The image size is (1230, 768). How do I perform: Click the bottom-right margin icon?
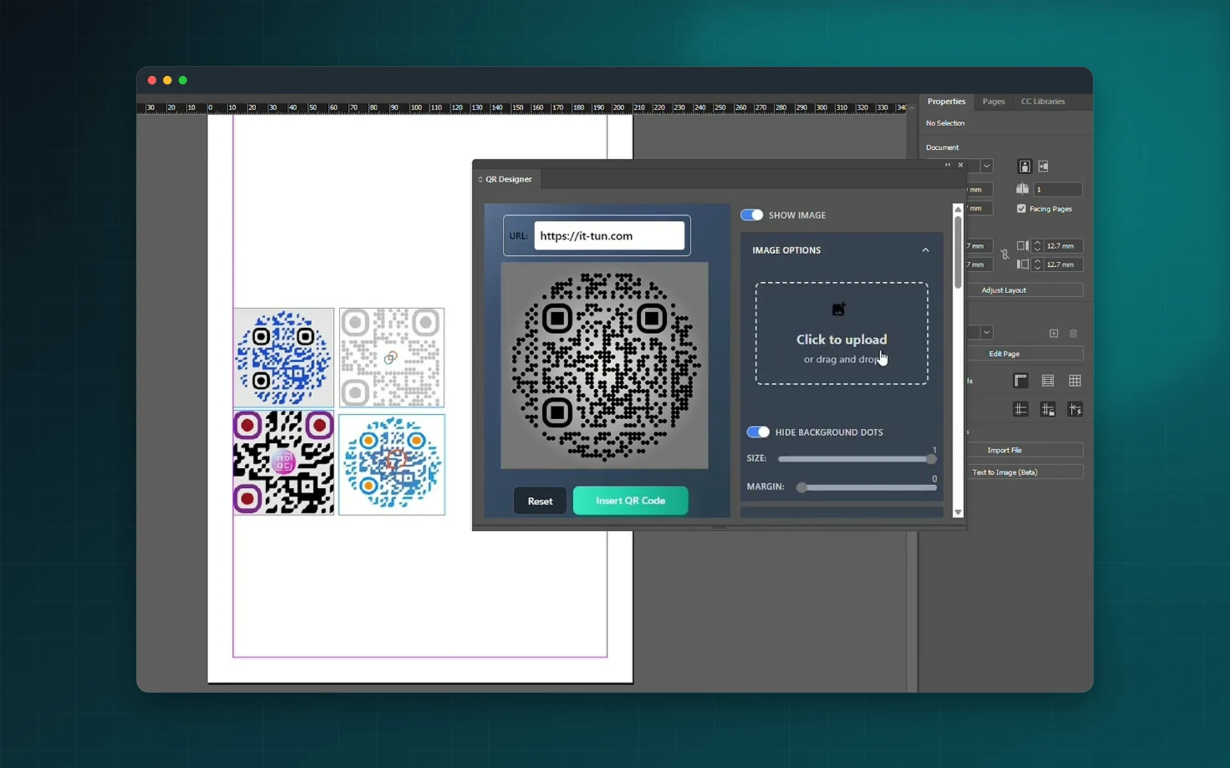click(x=1022, y=264)
